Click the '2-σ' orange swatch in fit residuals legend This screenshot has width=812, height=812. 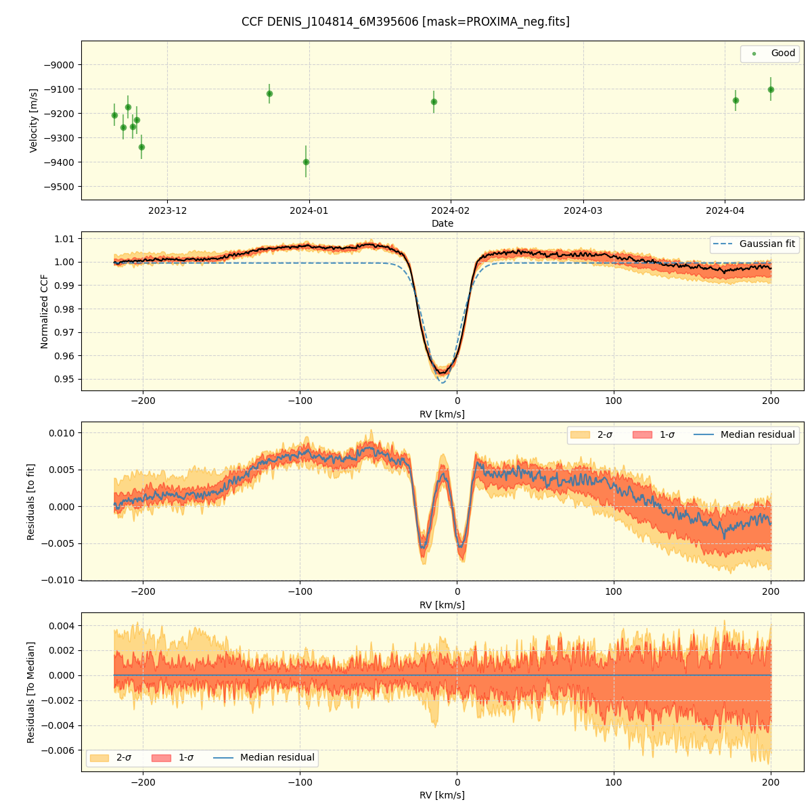pyautogui.click(x=580, y=434)
